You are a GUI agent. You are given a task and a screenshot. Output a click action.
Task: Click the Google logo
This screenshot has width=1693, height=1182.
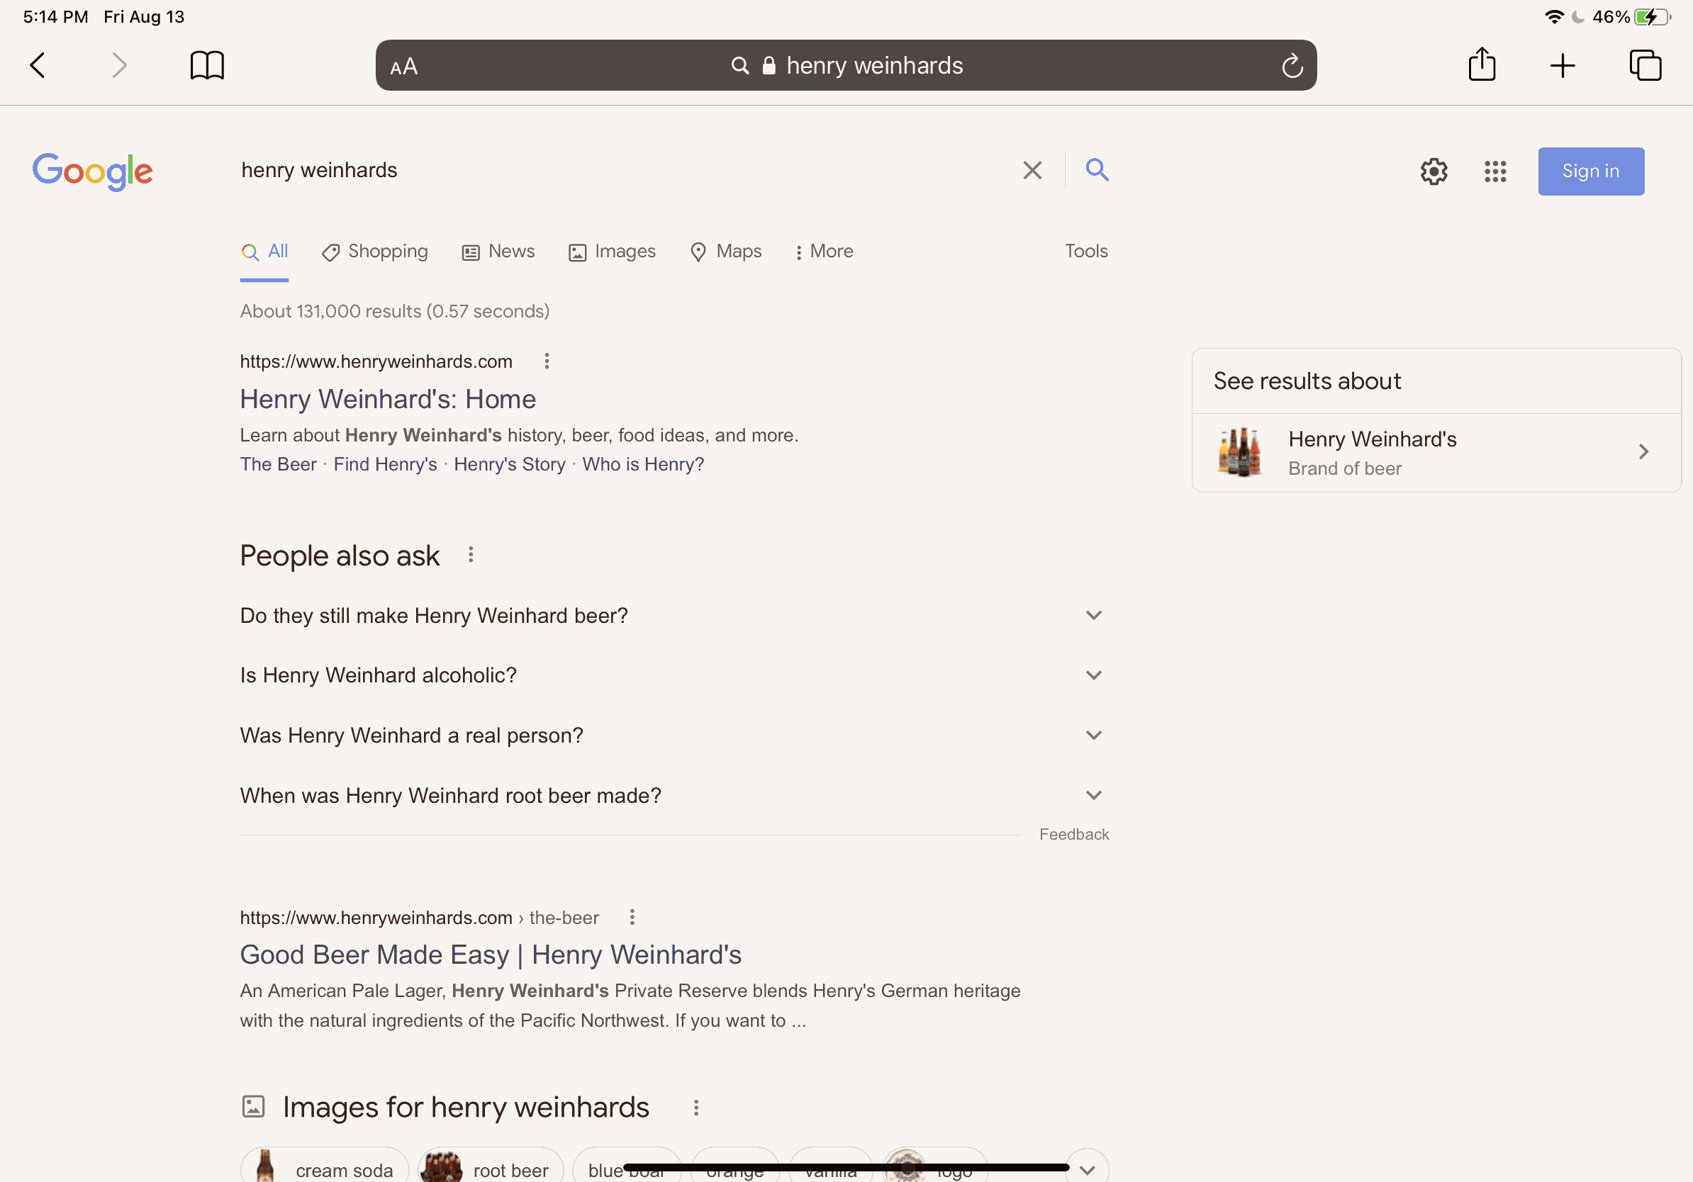[92, 171]
